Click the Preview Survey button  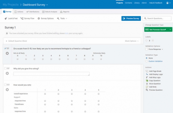(x=131, y=18)
